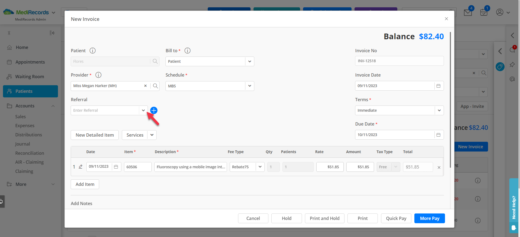Open the item row date calendar icon
The height and width of the screenshot is (237, 520).
point(116,167)
